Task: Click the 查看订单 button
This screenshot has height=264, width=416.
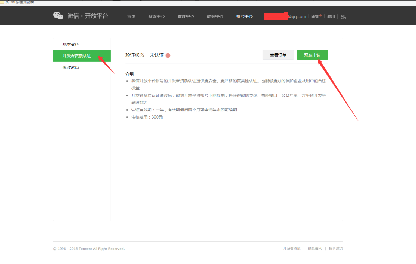Action: point(278,55)
